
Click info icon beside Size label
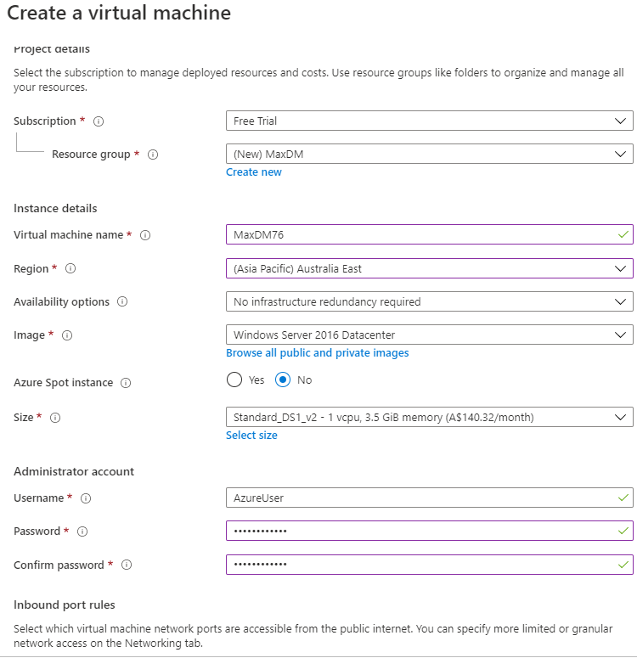point(55,418)
